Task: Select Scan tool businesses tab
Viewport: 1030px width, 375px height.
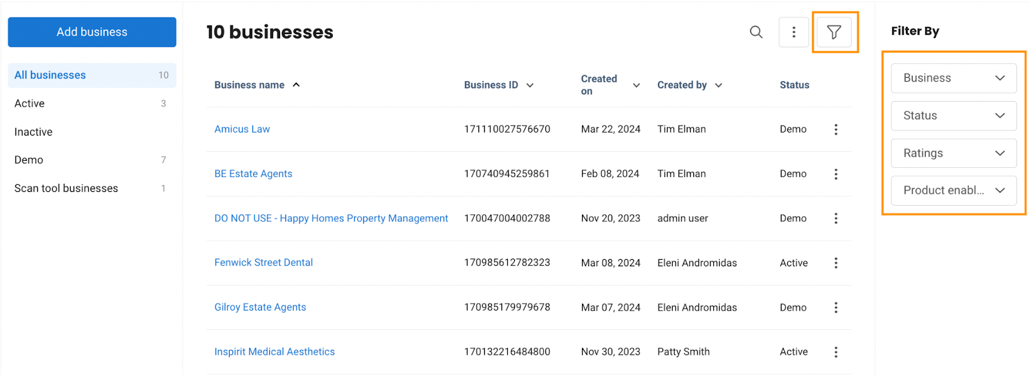Action: [x=92, y=188]
